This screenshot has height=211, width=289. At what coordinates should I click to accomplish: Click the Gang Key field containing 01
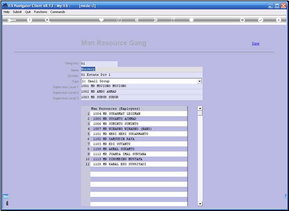99,64
